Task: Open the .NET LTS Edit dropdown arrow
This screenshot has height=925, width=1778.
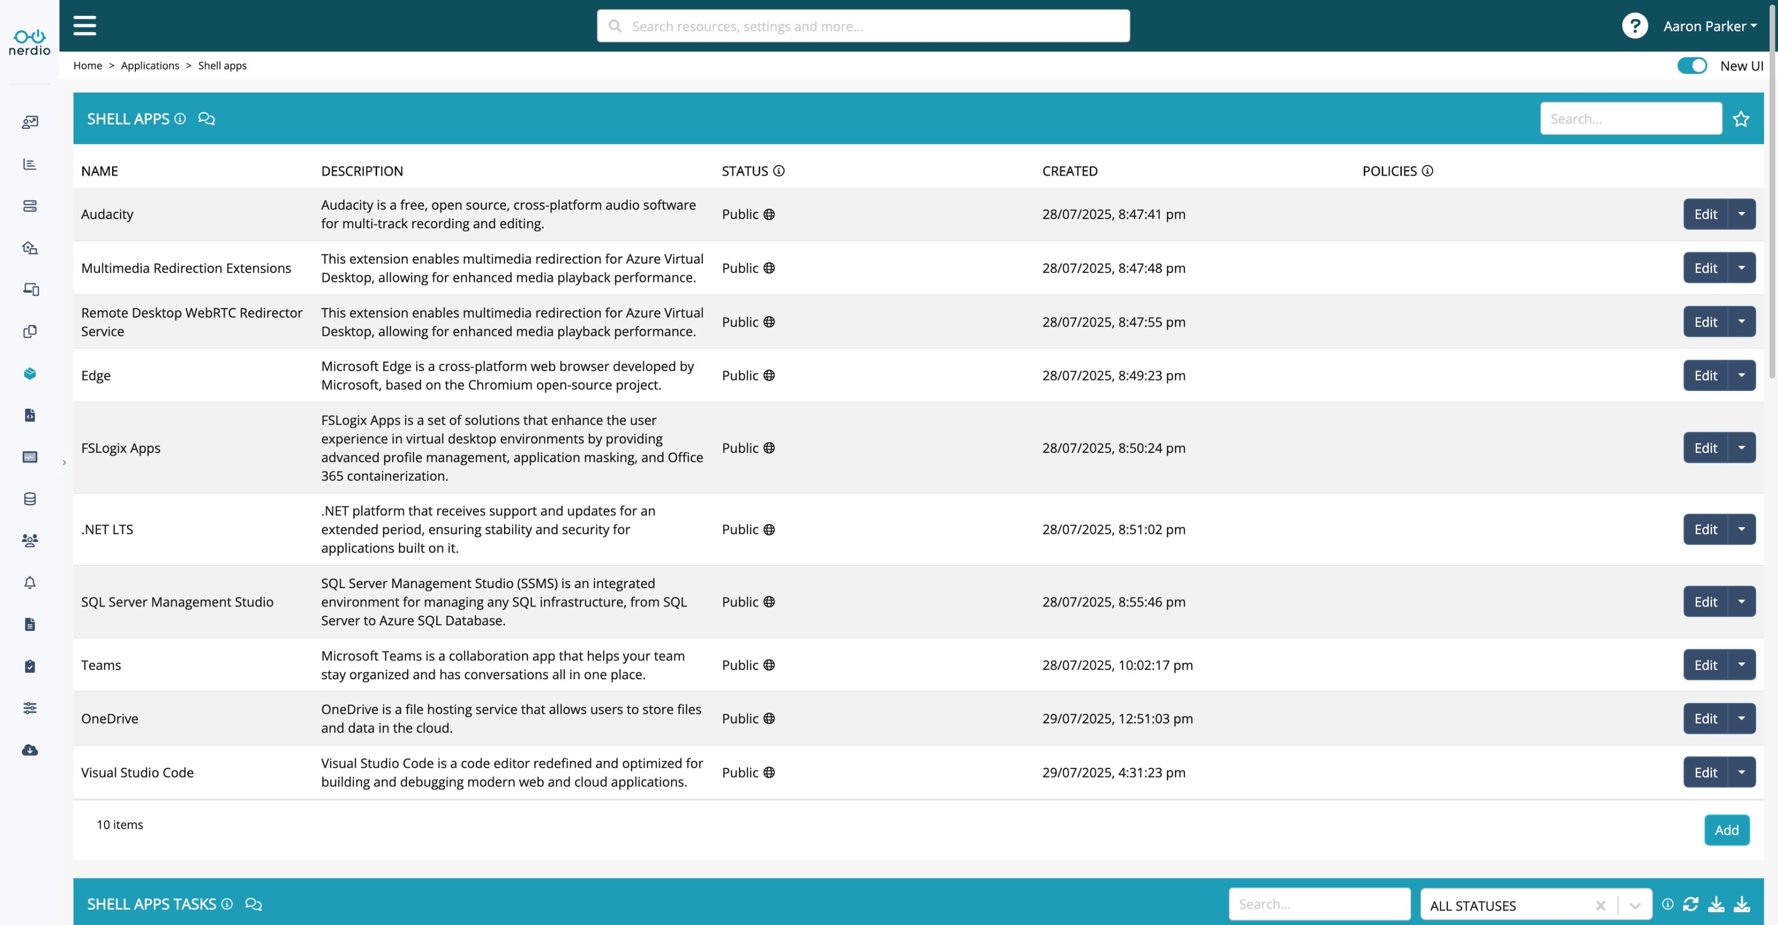Action: [1741, 530]
